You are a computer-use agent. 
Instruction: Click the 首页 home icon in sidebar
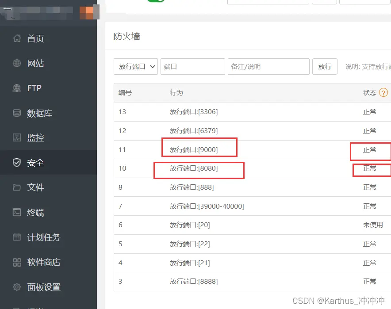click(x=17, y=38)
